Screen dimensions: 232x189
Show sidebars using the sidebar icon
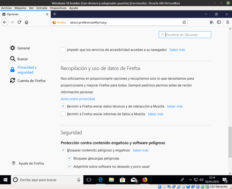point(219,22)
